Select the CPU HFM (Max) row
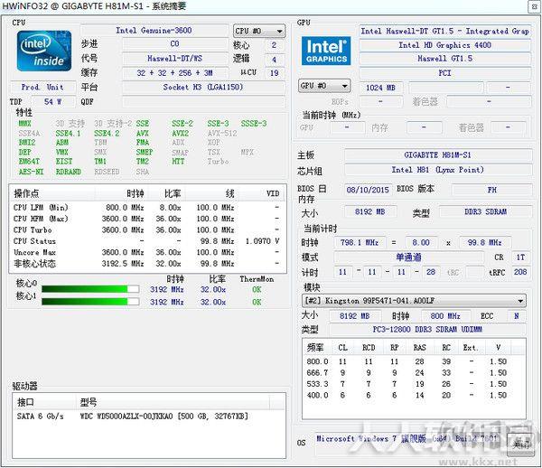This screenshot has height=468, width=542. point(147,219)
